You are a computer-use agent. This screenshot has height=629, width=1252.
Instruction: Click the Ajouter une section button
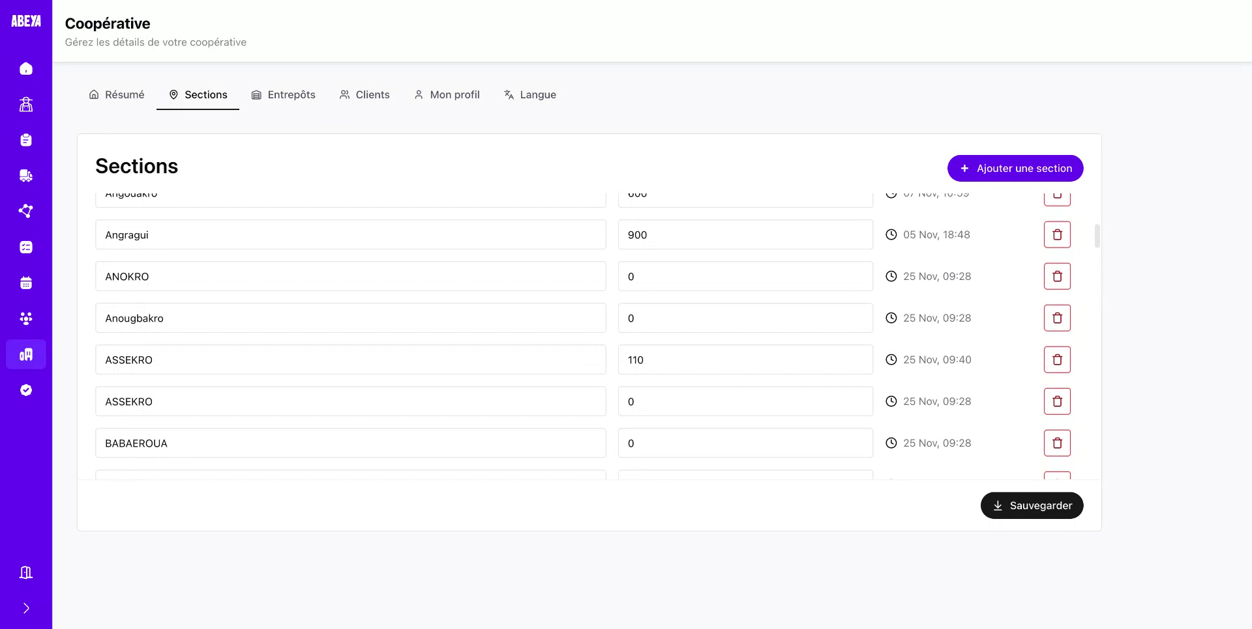pyautogui.click(x=1015, y=168)
